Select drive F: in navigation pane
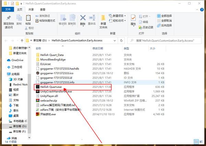Viewport: 206px width, 146px height. pyautogui.click(x=18, y=132)
